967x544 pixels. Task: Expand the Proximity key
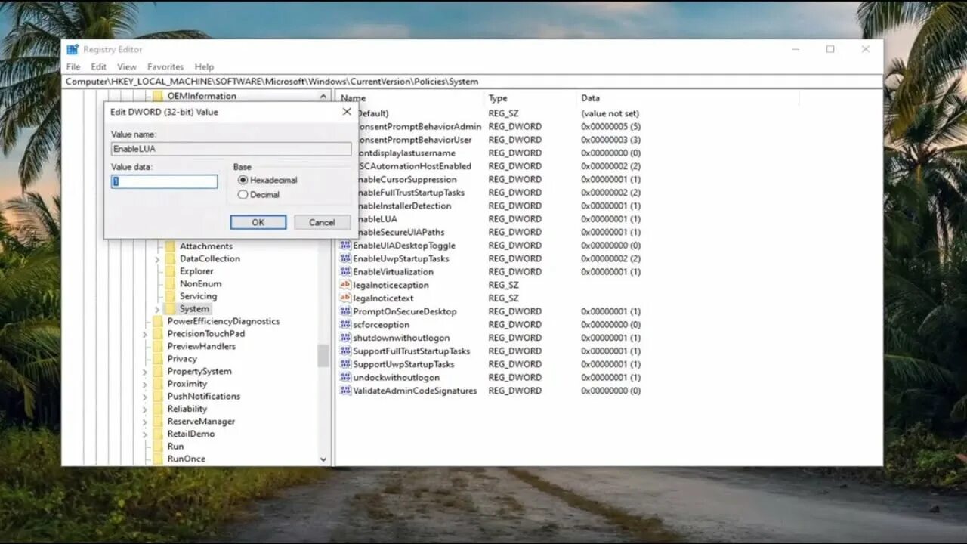(145, 384)
